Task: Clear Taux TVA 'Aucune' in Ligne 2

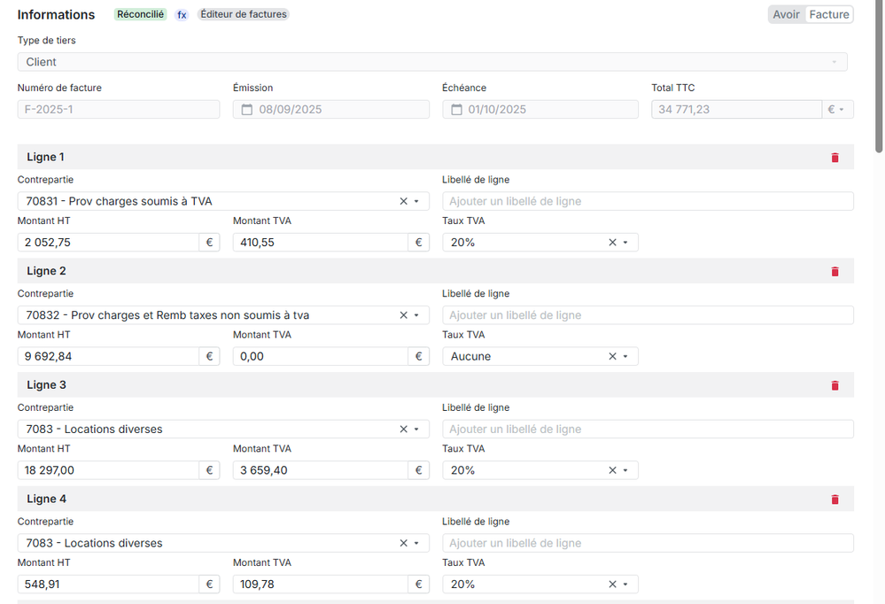Action: [x=612, y=357]
